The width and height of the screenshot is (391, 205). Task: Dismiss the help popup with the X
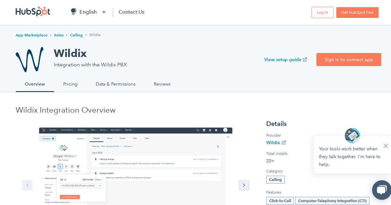(386, 146)
